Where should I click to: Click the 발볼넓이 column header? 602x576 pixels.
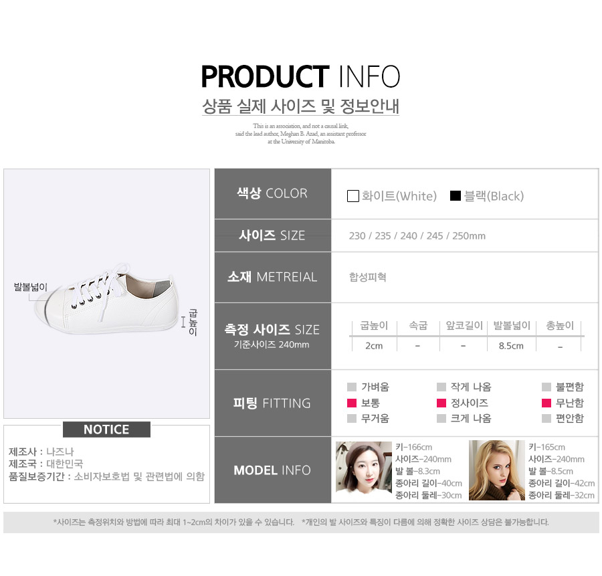[x=512, y=326]
